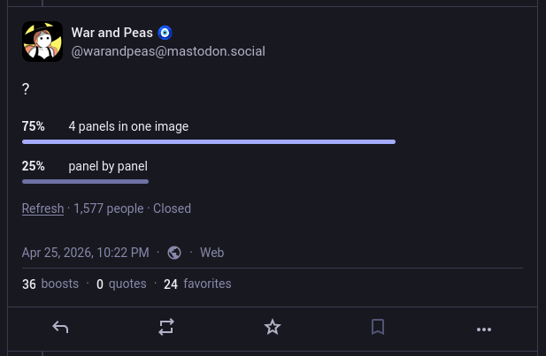Open the three-dots more options menu
The width and height of the screenshot is (546, 356).
(484, 329)
